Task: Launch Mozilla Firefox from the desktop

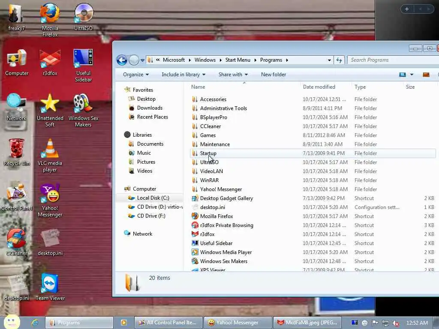Action: (50, 20)
